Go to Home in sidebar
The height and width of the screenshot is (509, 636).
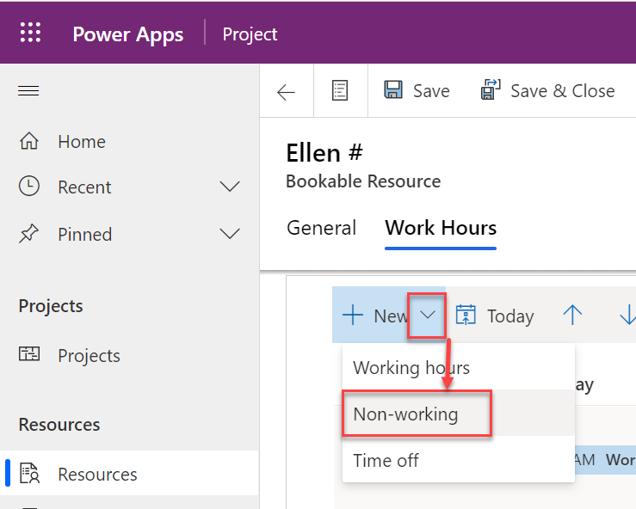pyautogui.click(x=81, y=142)
